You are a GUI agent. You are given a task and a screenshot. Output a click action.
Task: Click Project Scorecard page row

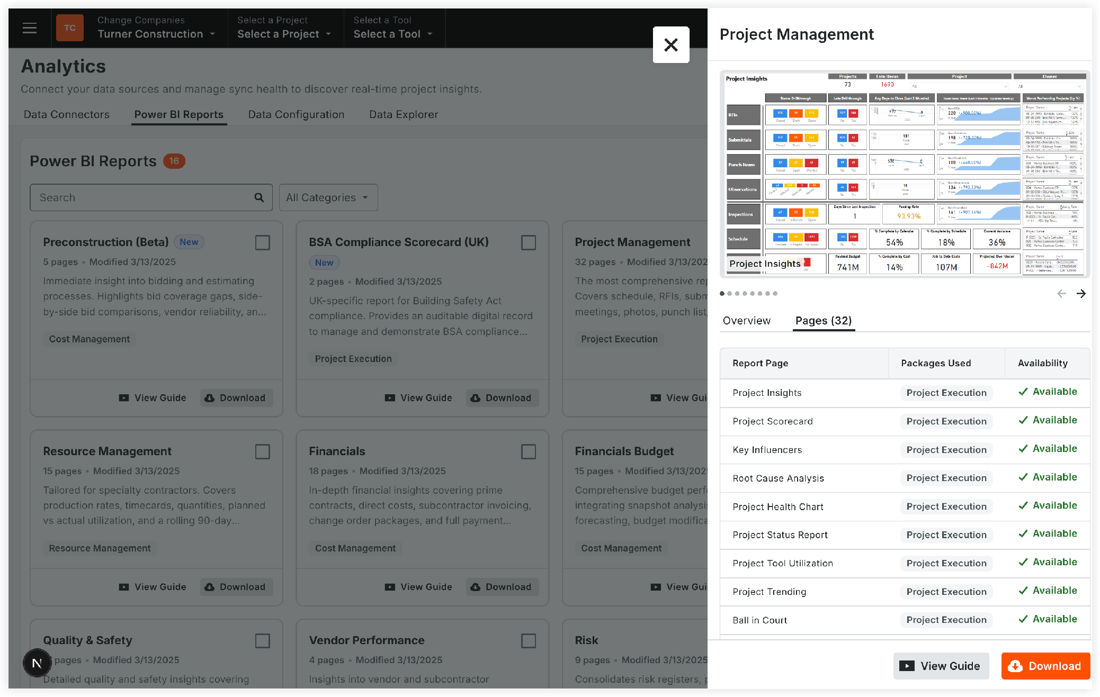tap(905, 421)
